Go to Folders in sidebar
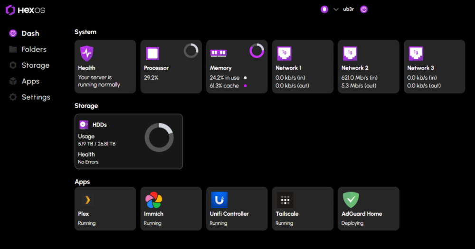The image size is (475, 249). coord(33,49)
